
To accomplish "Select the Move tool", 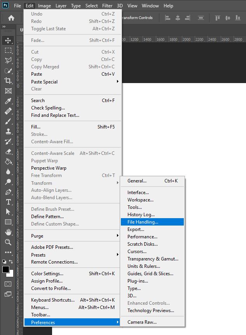I will coord(8,40).
